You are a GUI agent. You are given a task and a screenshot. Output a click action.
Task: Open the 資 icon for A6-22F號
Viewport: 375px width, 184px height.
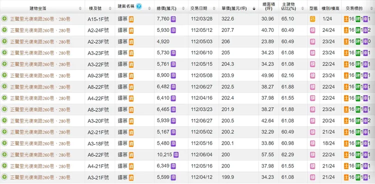click(131, 155)
